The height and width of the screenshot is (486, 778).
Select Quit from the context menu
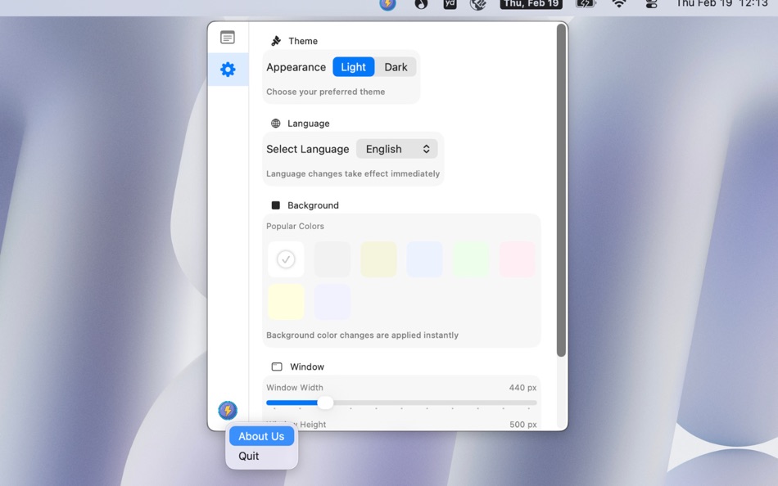point(248,456)
